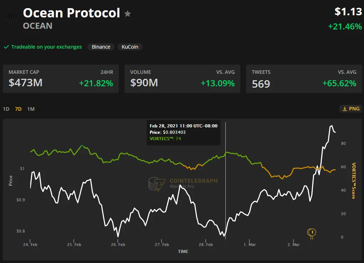
Task: Open the Binance exchange tag
Action: (x=101, y=47)
